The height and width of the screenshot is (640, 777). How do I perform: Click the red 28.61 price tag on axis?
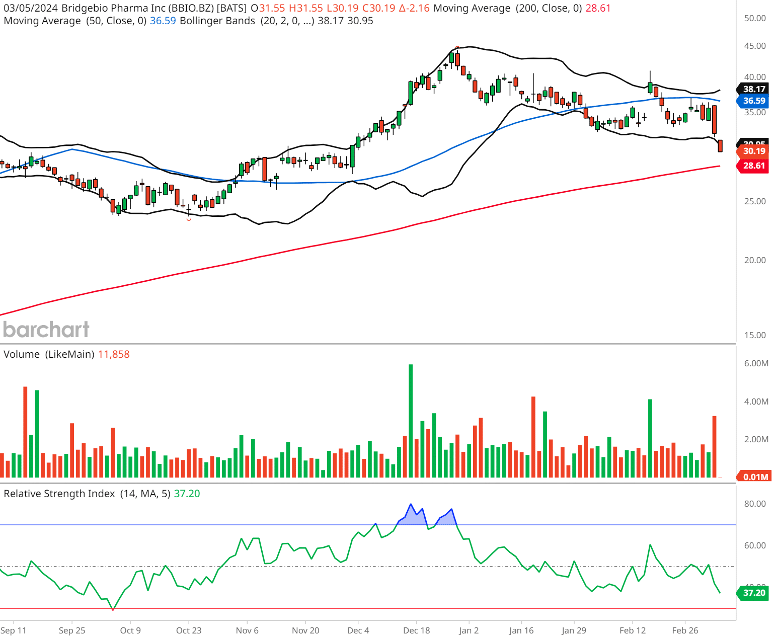pos(753,166)
